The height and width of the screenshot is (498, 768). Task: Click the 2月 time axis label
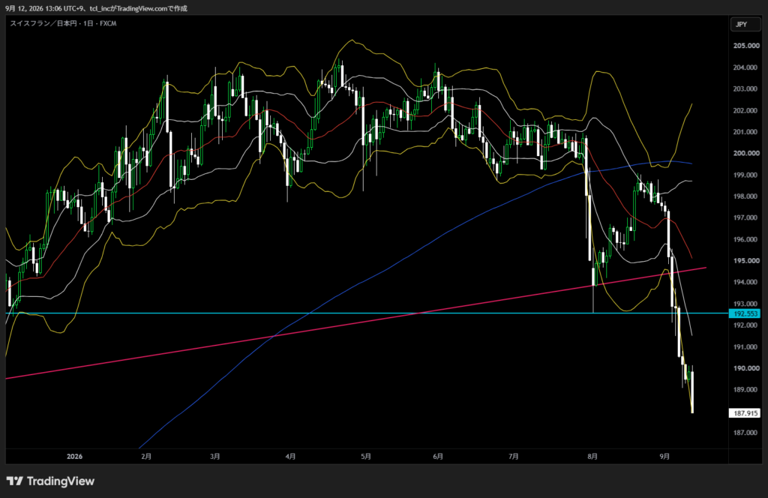(x=146, y=457)
